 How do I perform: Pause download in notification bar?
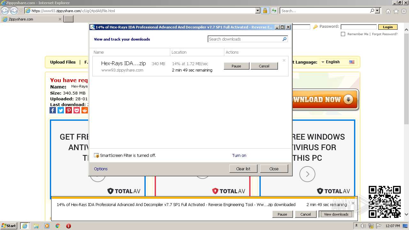pos(282,214)
